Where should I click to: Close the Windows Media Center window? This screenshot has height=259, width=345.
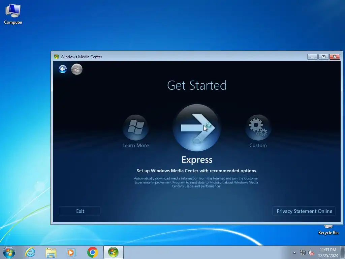[x=335, y=57]
